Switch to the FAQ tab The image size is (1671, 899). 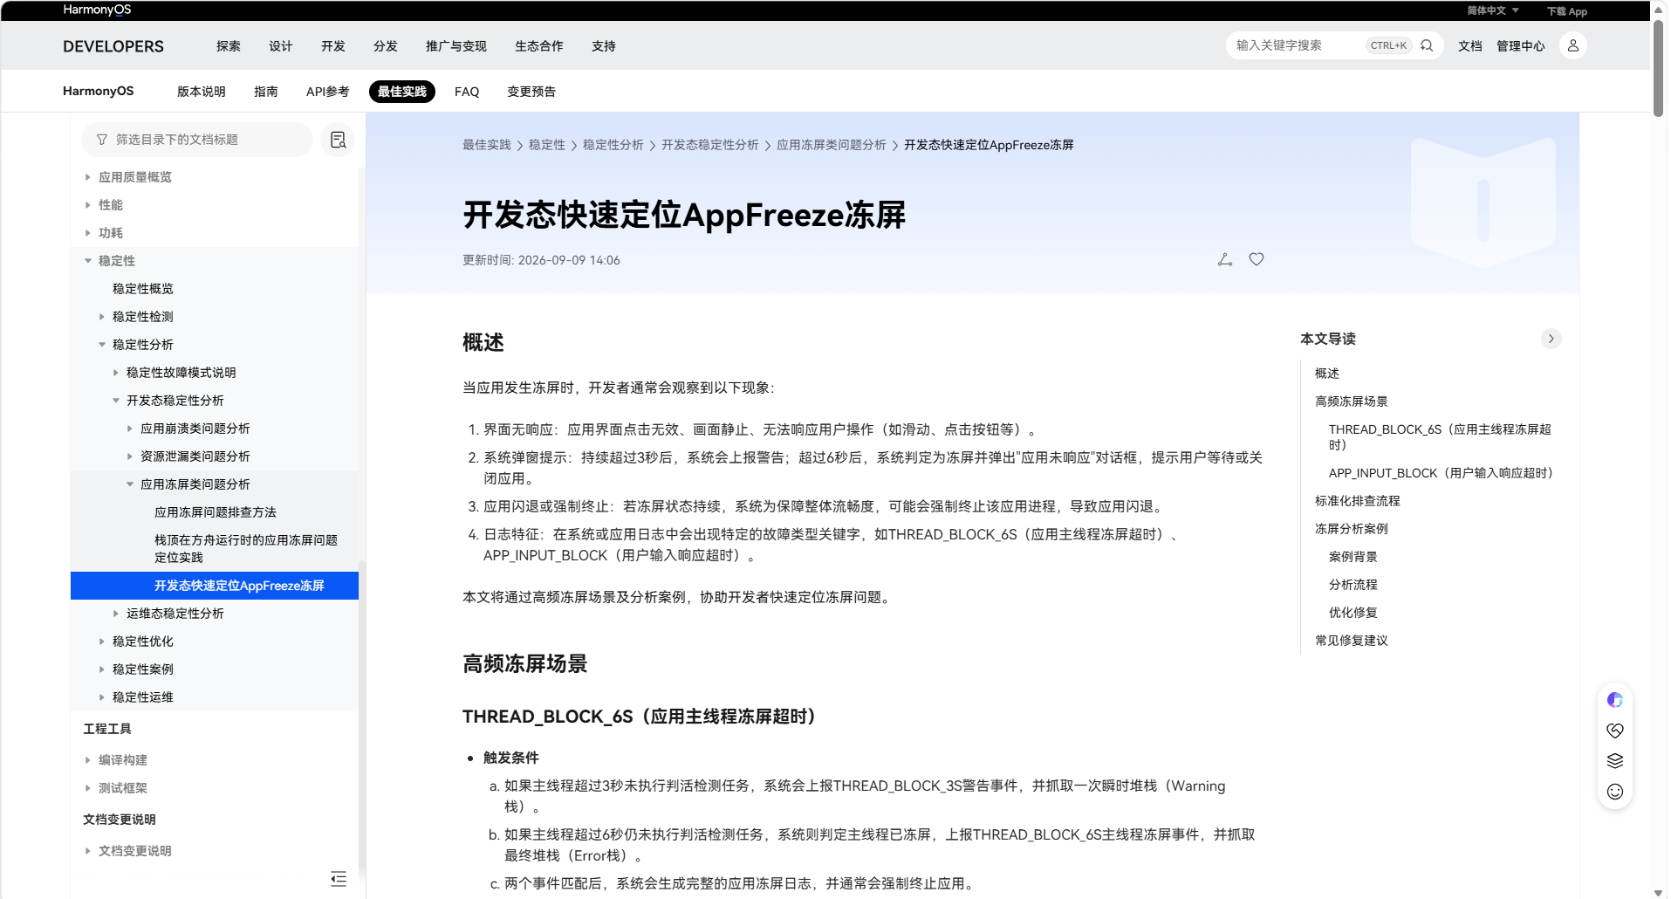coord(467,92)
